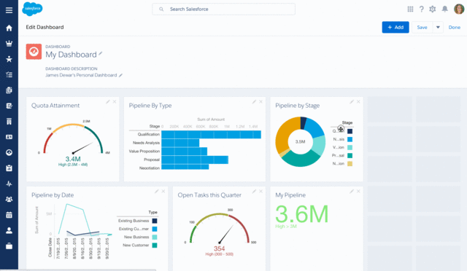Edit the Pipeline by Stage component
Viewport: 467px width, 271px height.
point(352,102)
